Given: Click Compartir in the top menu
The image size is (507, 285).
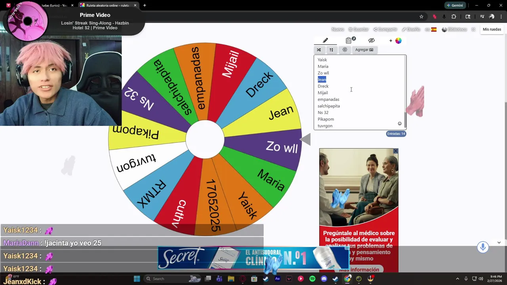Looking at the screenshot, I should pyautogui.click(x=385, y=29).
